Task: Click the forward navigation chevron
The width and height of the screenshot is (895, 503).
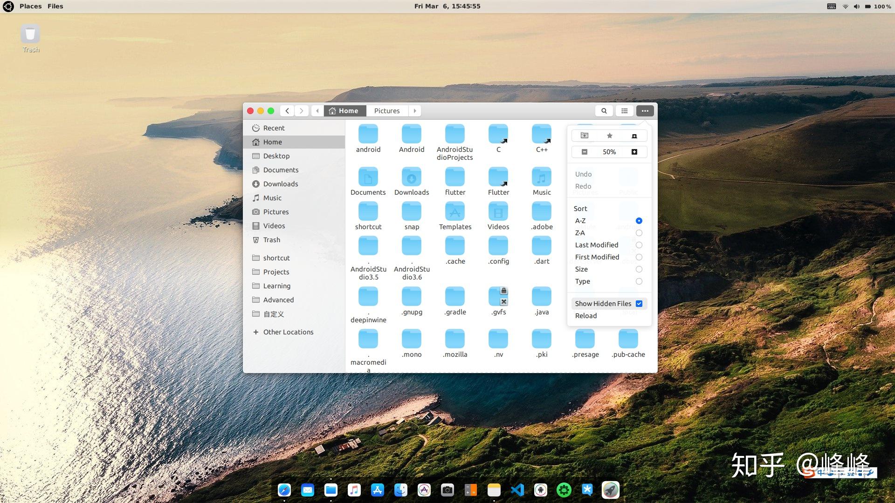Action: pos(302,110)
